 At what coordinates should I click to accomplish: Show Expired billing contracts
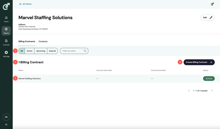(53, 51)
